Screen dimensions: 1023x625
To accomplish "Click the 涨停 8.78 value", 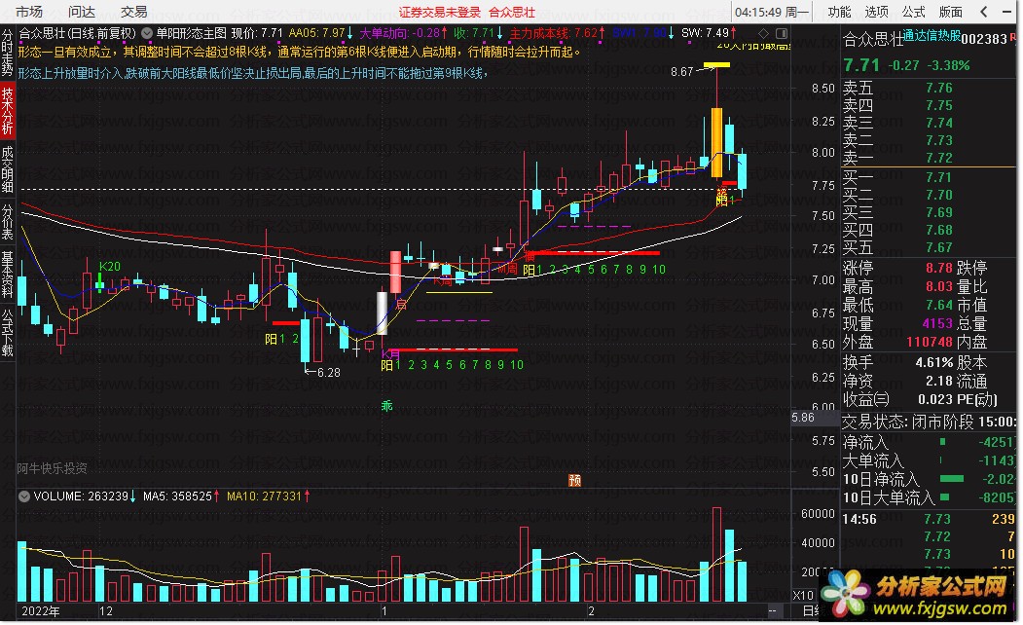I will pyautogui.click(x=939, y=268).
